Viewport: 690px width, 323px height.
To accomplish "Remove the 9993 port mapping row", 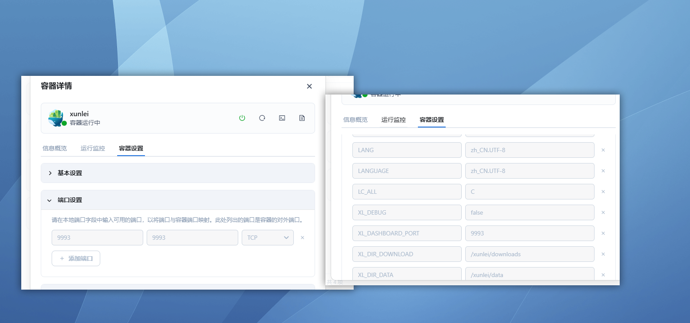I will [302, 238].
